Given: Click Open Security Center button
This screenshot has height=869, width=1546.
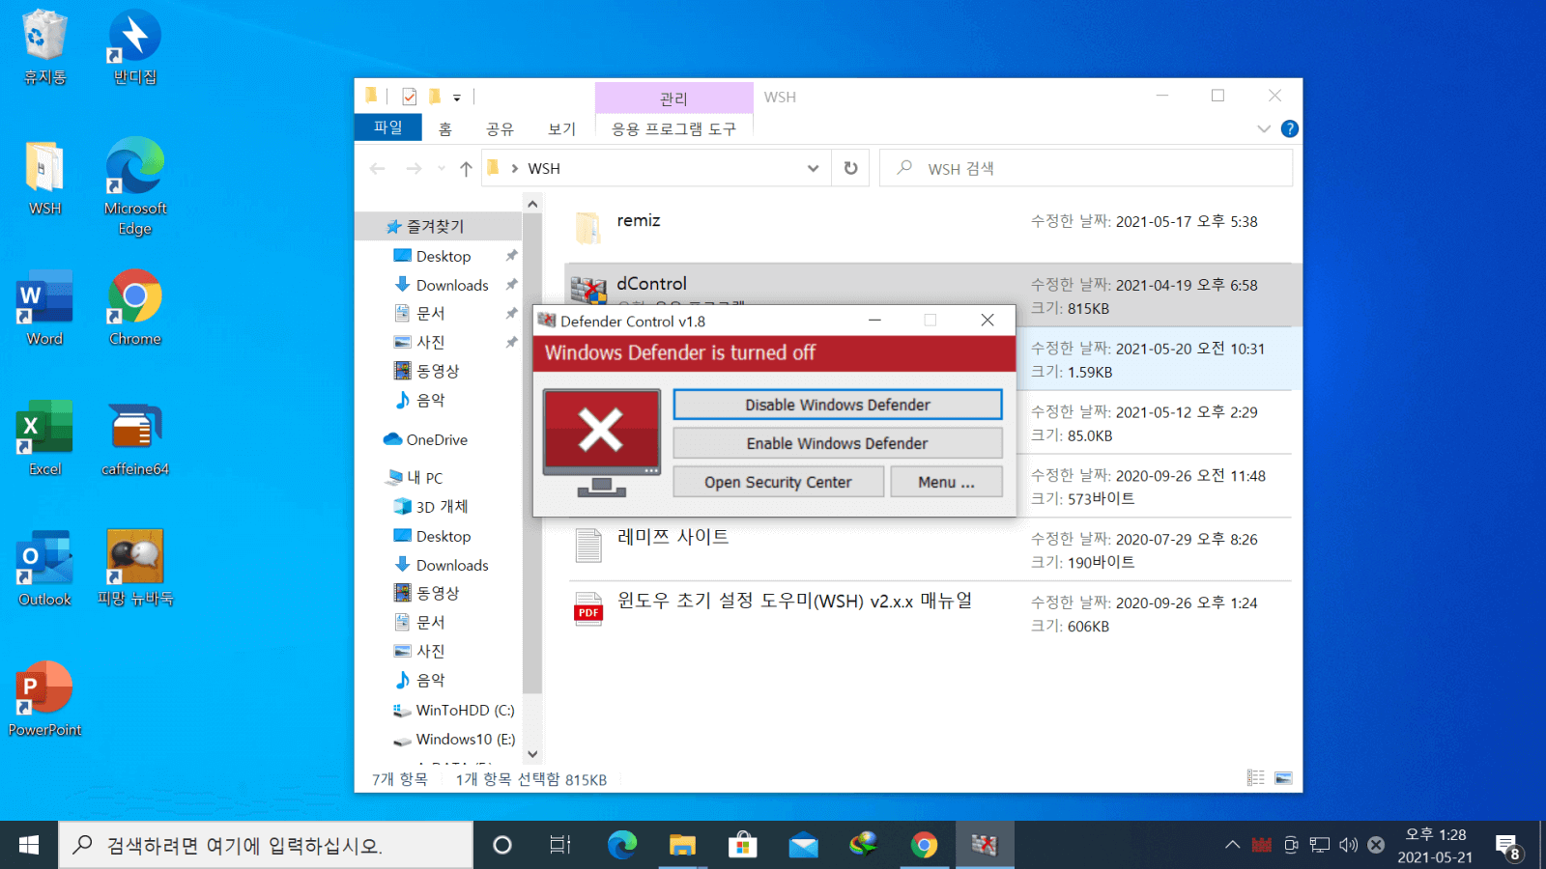Looking at the screenshot, I should tap(779, 482).
